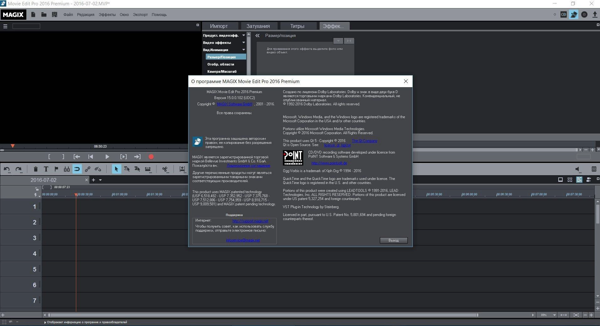
Task: Go to beginning of the movie
Action: [91, 157]
